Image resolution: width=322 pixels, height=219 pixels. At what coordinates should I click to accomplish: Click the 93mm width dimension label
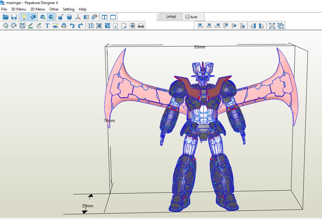click(200, 47)
